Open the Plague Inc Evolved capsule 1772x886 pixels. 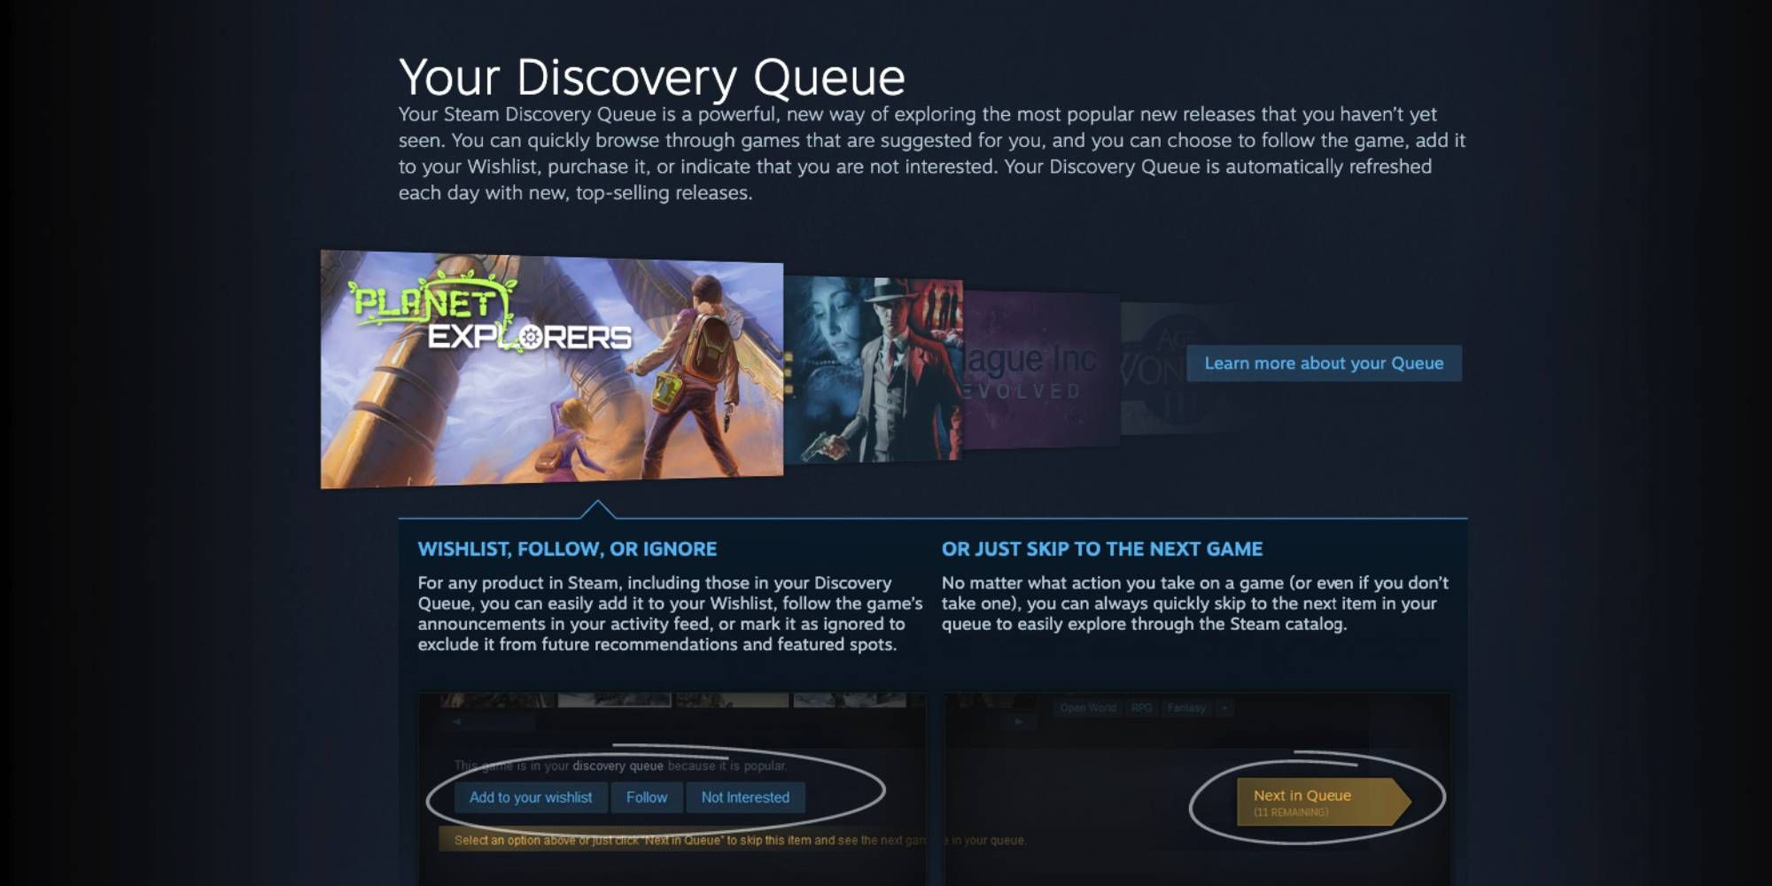pyautogui.click(x=1041, y=370)
